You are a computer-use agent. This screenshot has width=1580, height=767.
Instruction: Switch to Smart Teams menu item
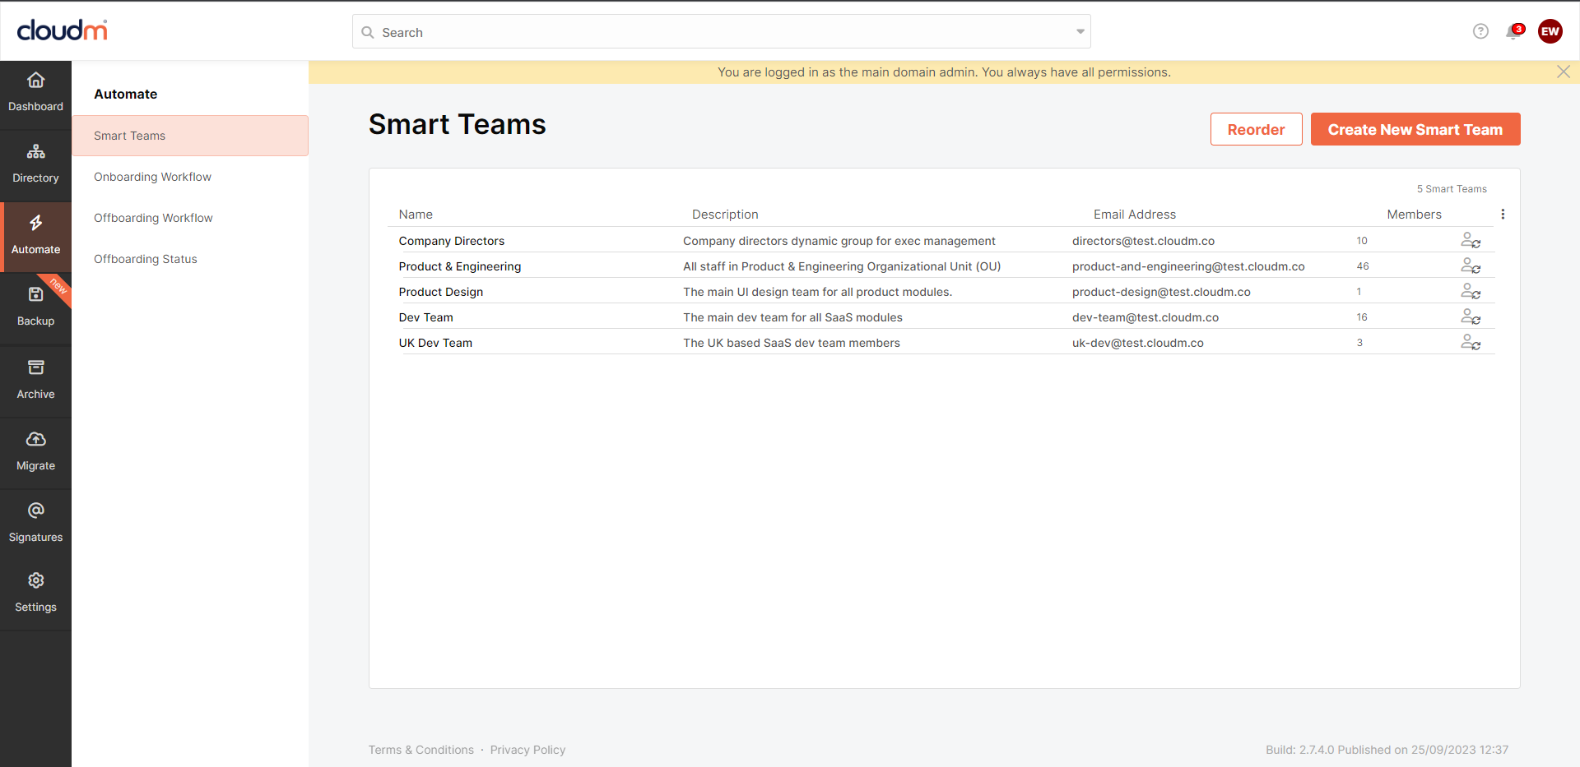[x=129, y=135]
